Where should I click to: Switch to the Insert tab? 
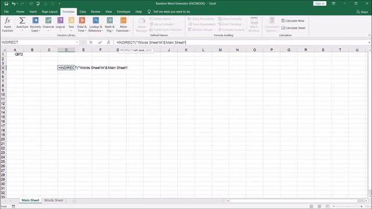point(33,12)
